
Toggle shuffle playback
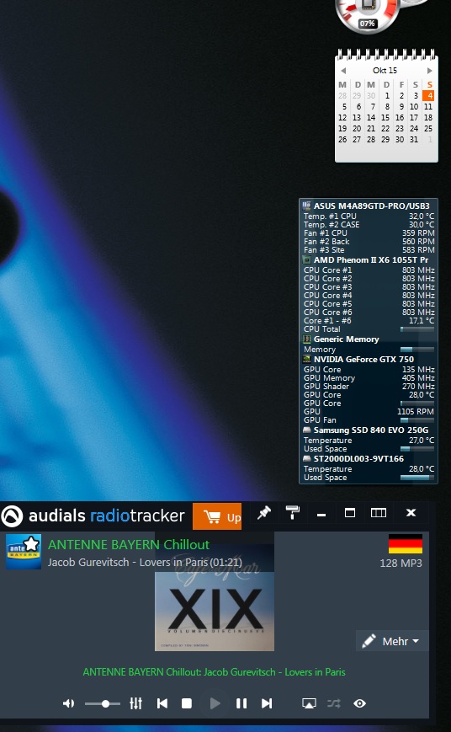tap(334, 703)
